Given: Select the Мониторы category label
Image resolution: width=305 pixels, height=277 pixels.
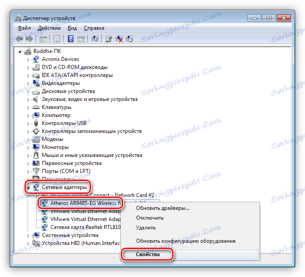Looking at the screenshot, I should tap(55, 147).
